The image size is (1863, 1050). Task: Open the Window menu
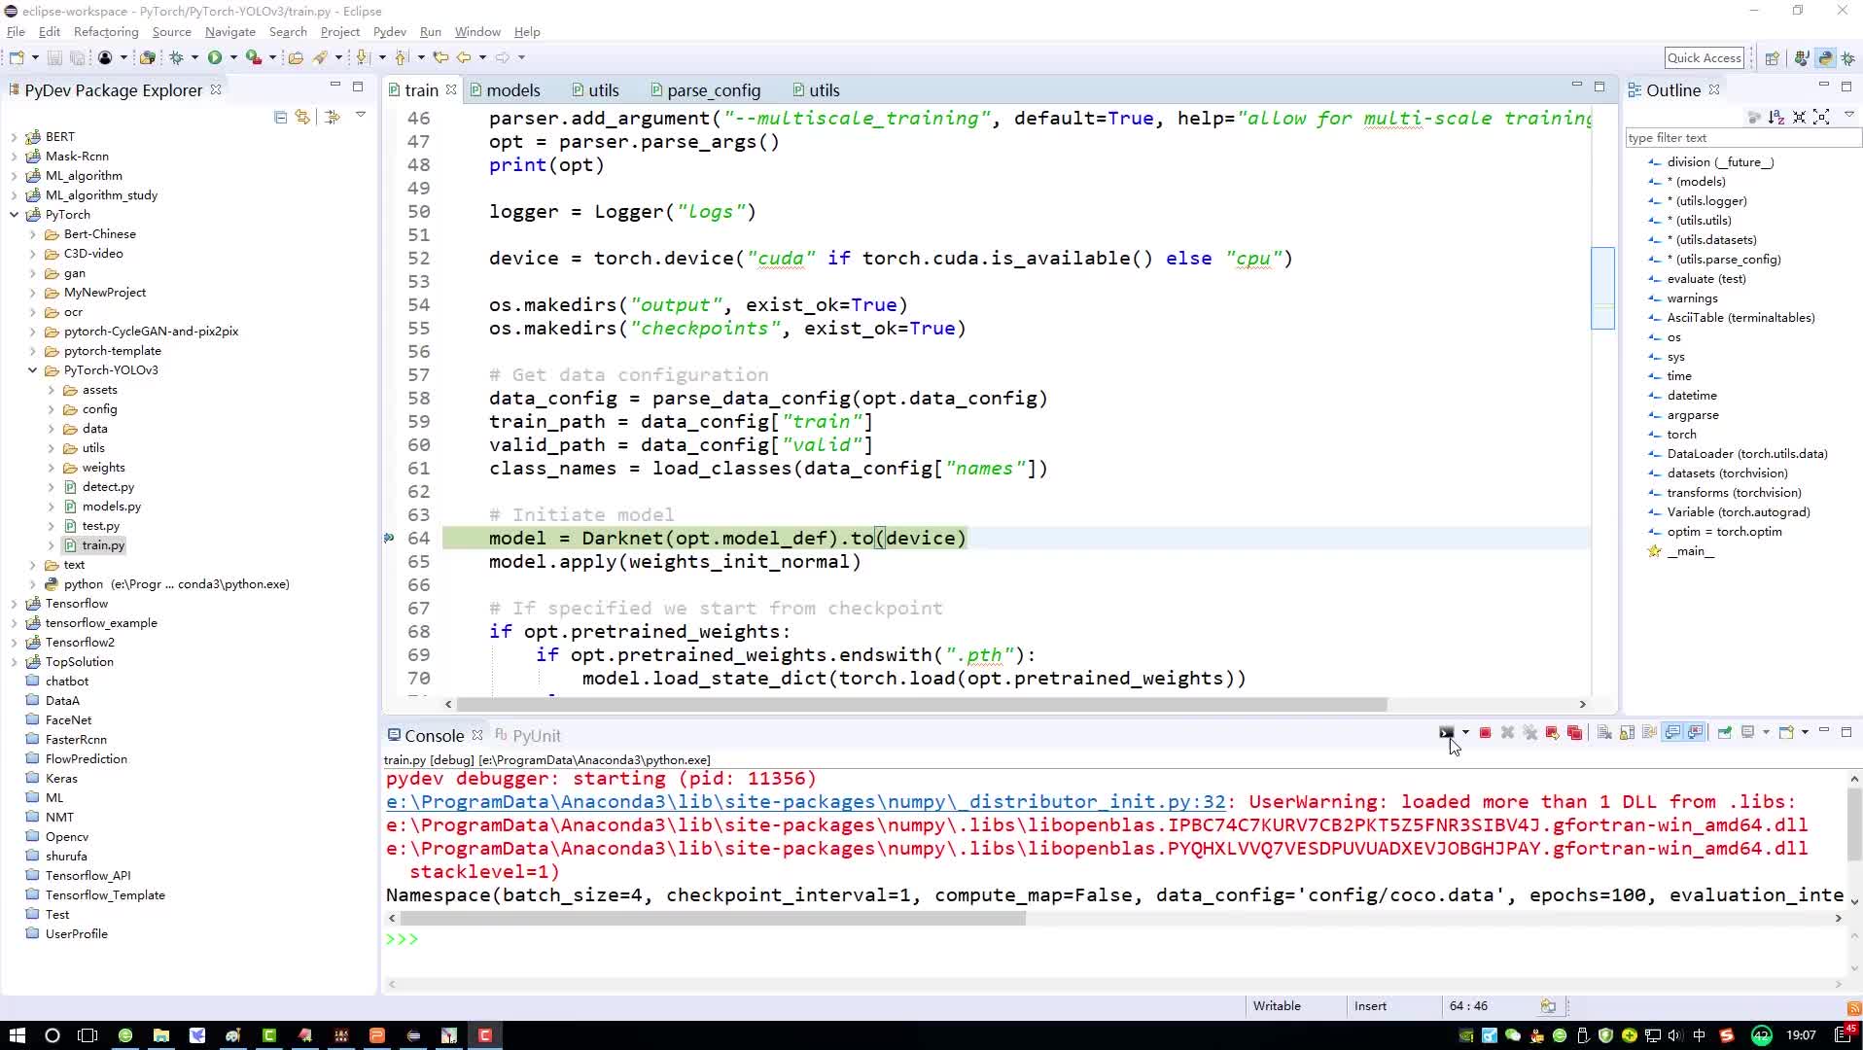(x=477, y=32)
